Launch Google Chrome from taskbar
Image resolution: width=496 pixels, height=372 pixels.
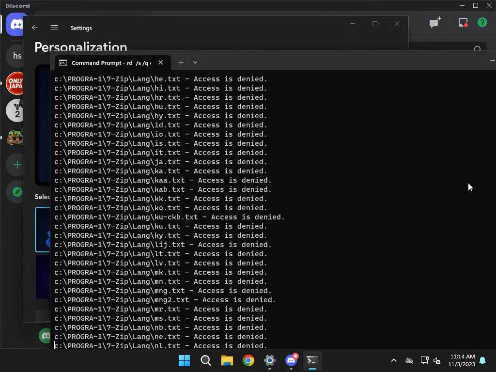tap(248, 360)
